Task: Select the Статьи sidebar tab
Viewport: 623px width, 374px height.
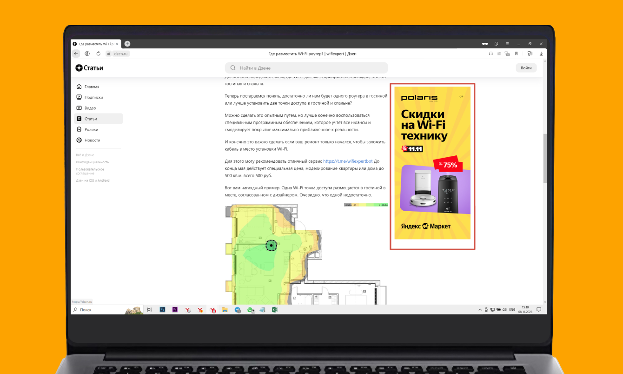Action: click(99, 119)
